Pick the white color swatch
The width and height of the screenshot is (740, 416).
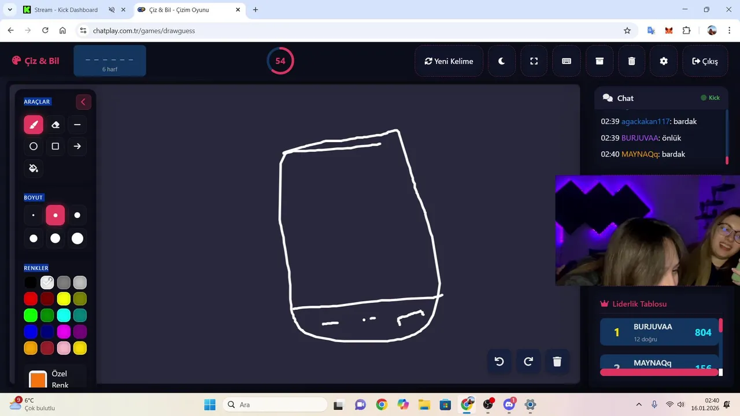(47, 283)
